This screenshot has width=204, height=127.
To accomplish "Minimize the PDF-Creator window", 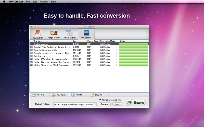I will point(35,27).
